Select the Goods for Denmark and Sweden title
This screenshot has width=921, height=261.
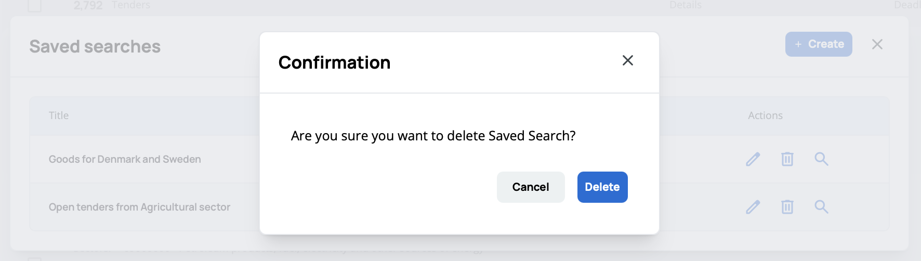[x=125, y=160]
